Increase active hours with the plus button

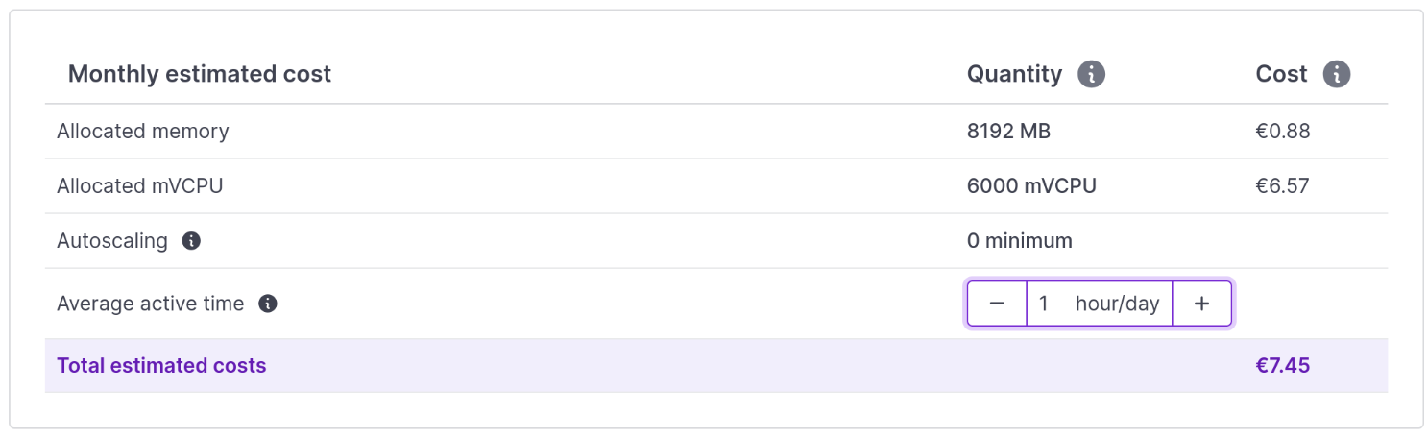(x=1201, y=304)
